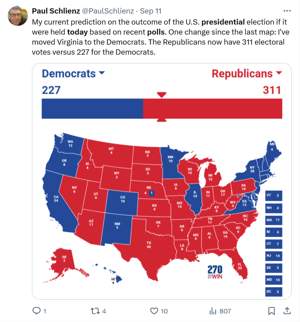Like the tweet with heart icon
Image resolution: width=300 pixels, height=322 pixels.
click(154, 311)
